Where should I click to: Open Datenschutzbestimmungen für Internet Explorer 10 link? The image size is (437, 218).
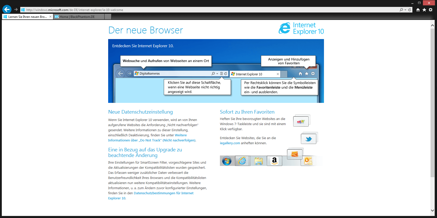click(x=151, y=196)
